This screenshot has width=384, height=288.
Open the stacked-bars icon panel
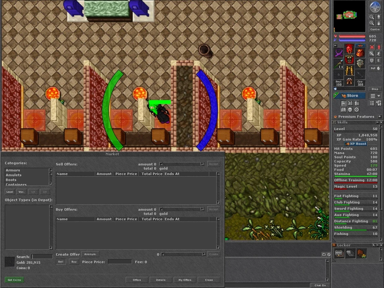(343, 103)
